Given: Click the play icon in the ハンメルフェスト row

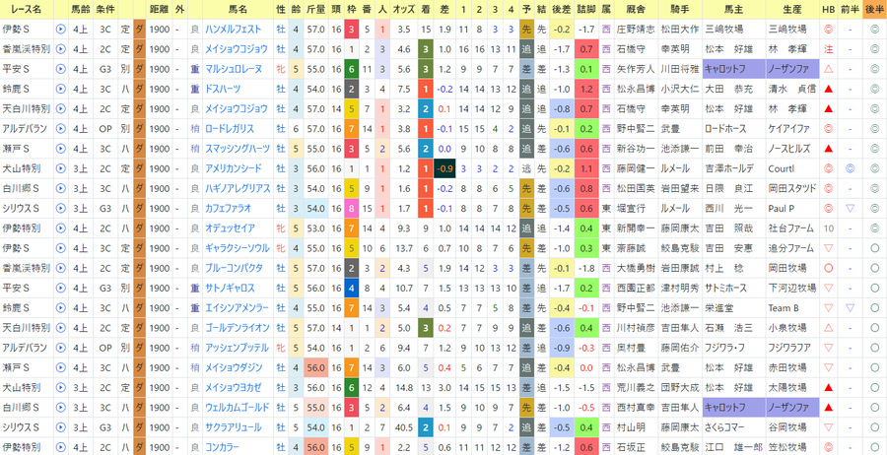Looking at the screenshot, I should point(61,29).
